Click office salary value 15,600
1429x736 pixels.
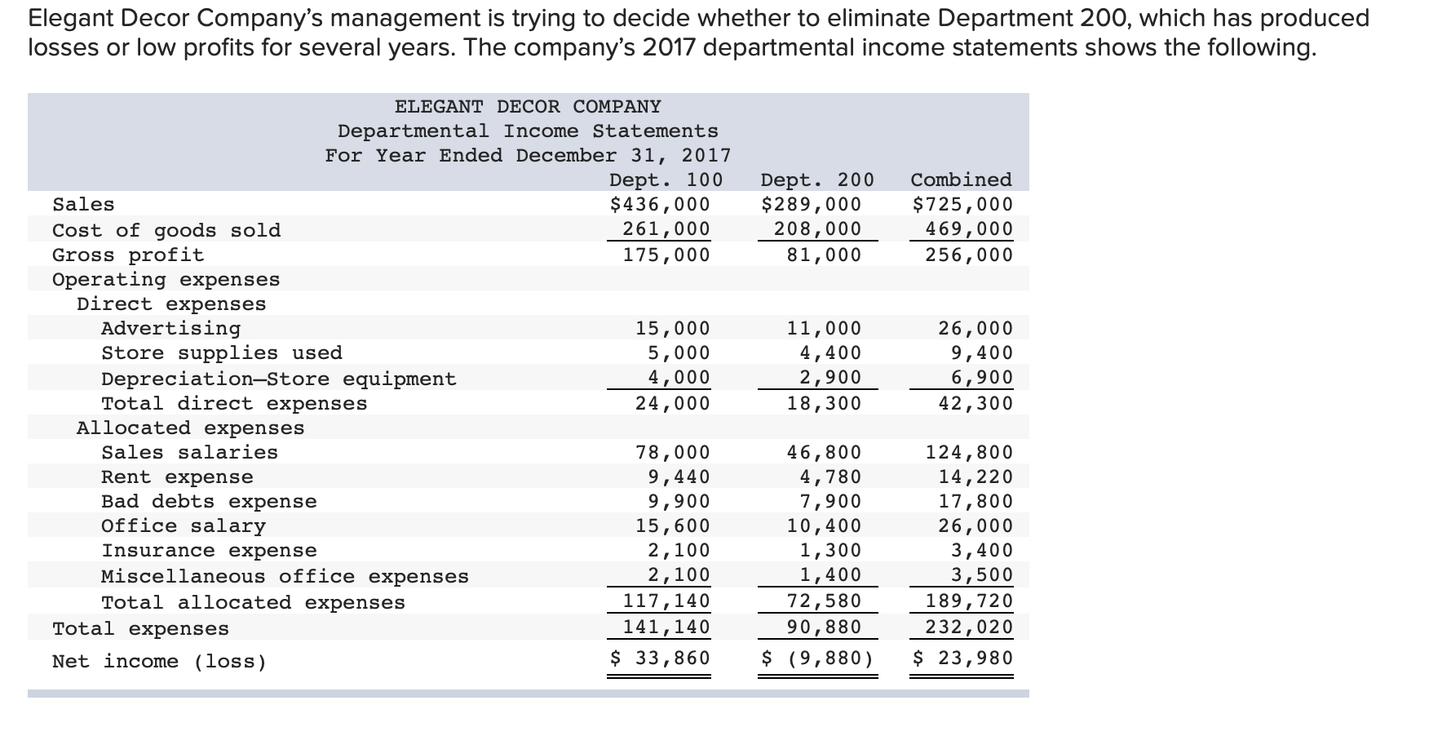coord(673,525)
